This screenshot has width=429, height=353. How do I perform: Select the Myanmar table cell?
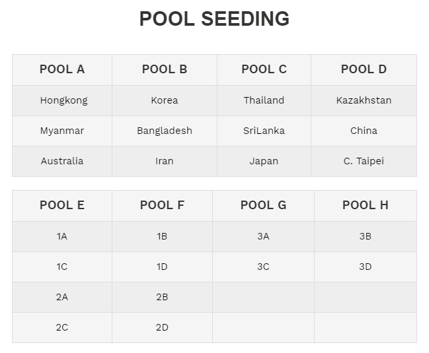click(x=62, y=131)
